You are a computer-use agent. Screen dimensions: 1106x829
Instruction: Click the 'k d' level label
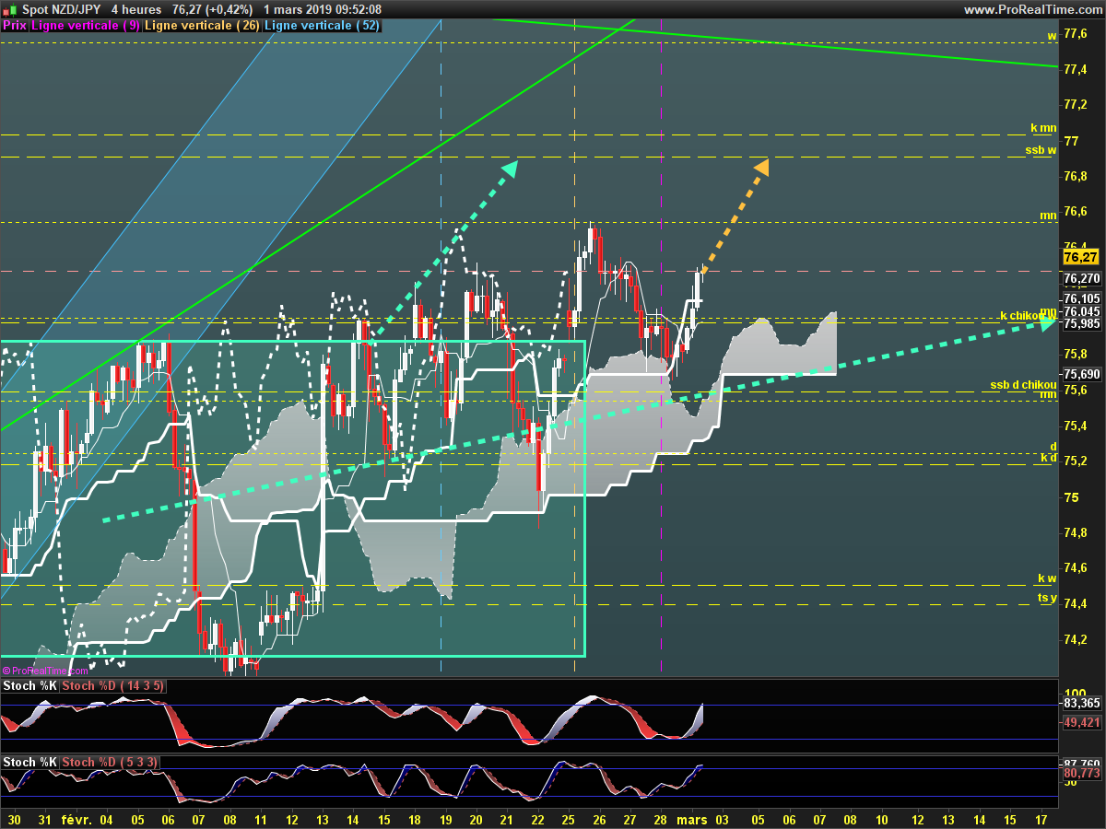(x=1049, y=457)
